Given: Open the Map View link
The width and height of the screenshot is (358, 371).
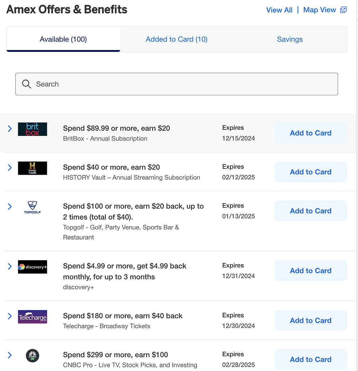Looking at the screenshot, I should coord(320,10).
